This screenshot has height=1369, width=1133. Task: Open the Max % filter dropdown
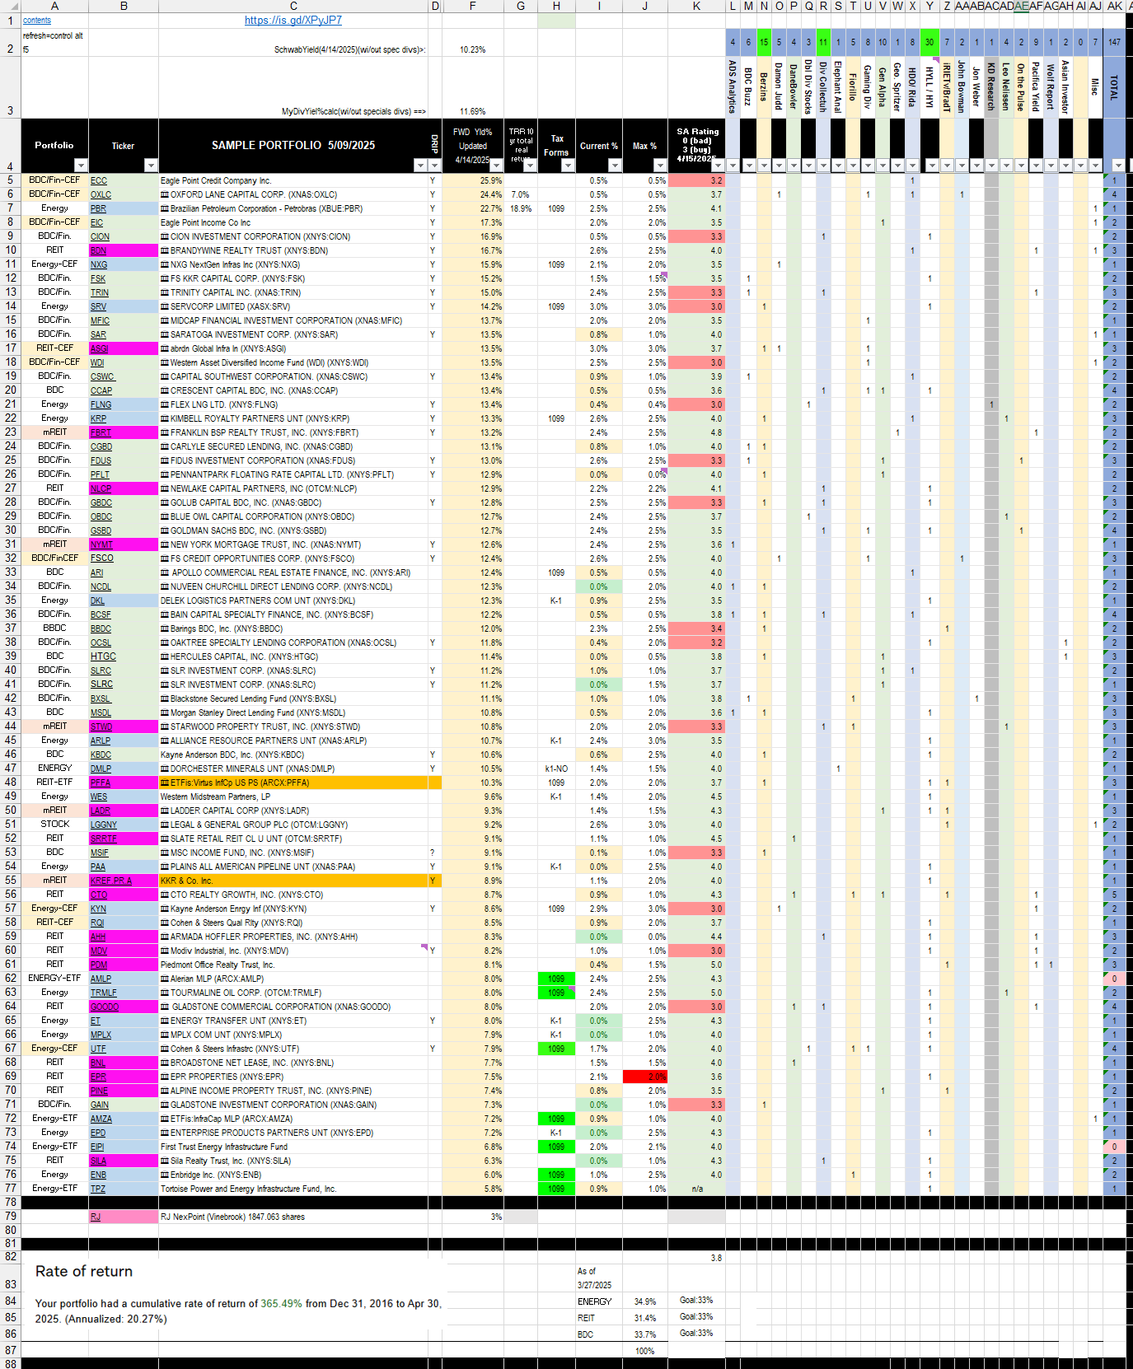click(x=659, y=166)
